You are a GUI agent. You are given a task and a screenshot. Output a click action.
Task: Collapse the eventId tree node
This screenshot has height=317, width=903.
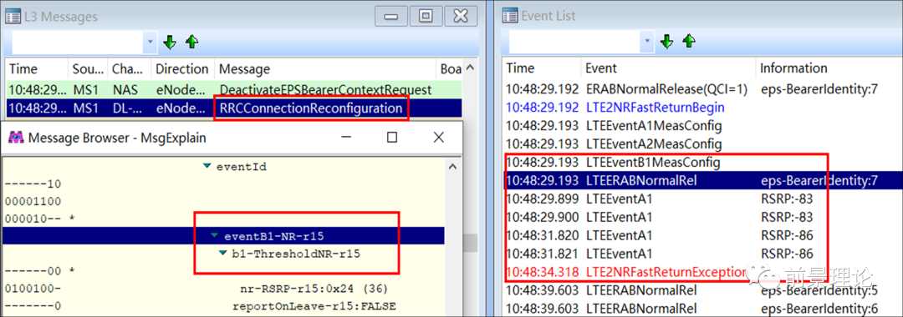pos(207,167)
